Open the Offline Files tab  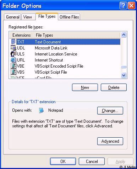click(x=69, y=17)
